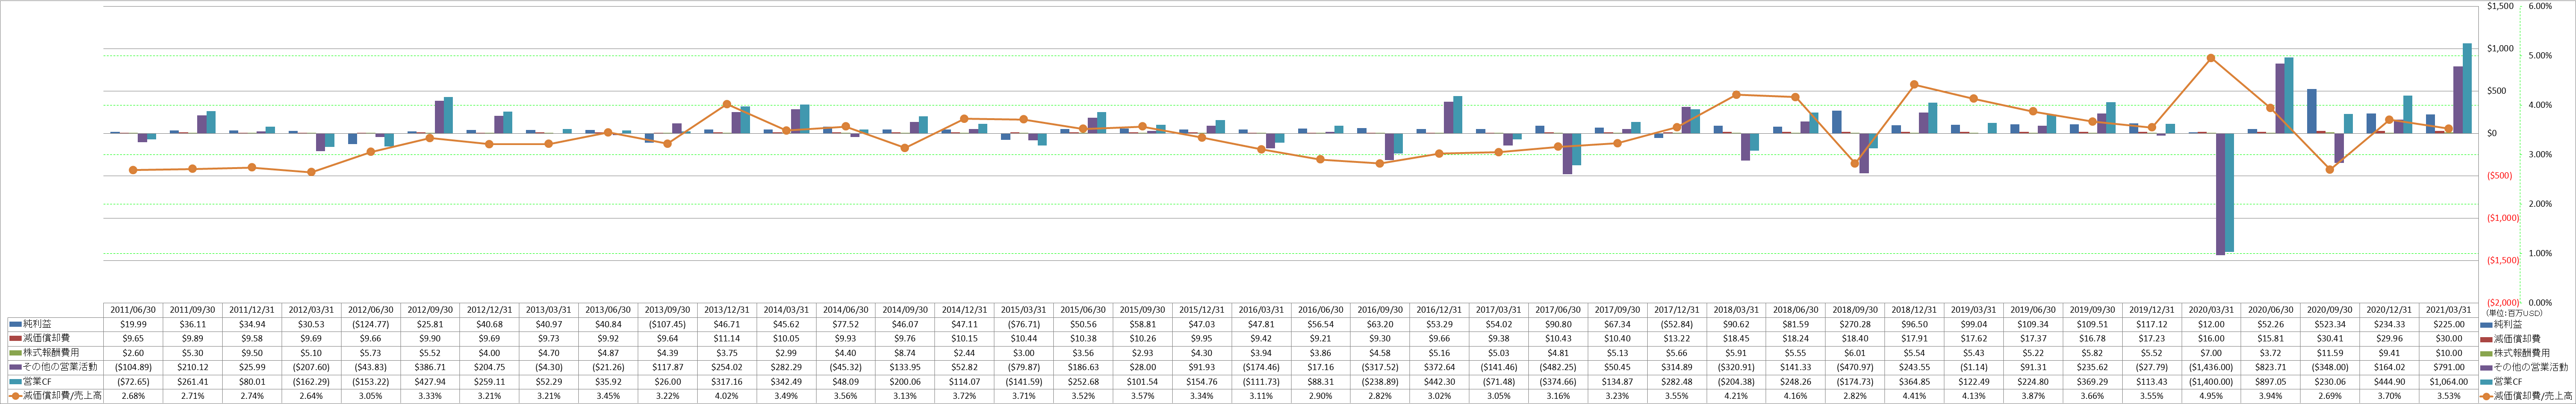
Task: Select the 2021/03/31 column header
Action: coord(2449,310)
